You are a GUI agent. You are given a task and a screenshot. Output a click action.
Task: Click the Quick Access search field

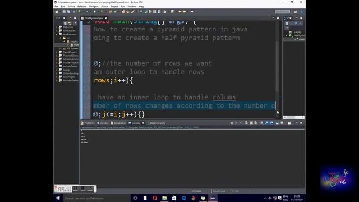[282, 11]
